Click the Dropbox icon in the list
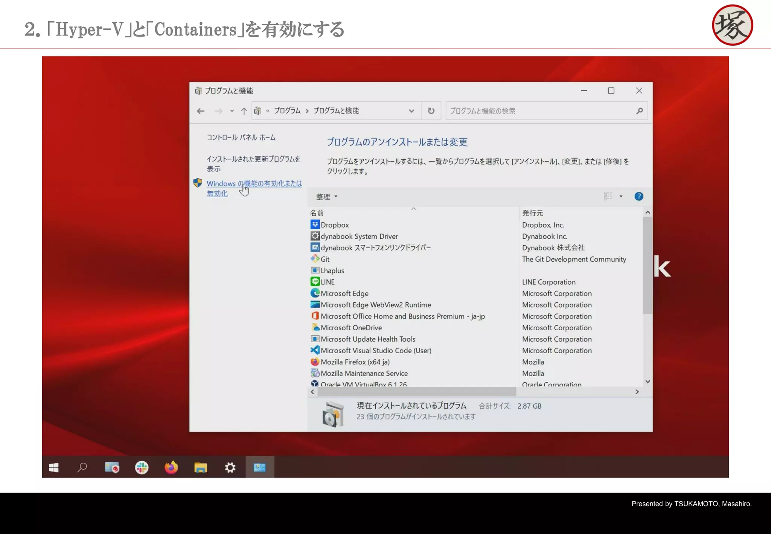This screenshot has height=534, width=771. coord(315,224)
